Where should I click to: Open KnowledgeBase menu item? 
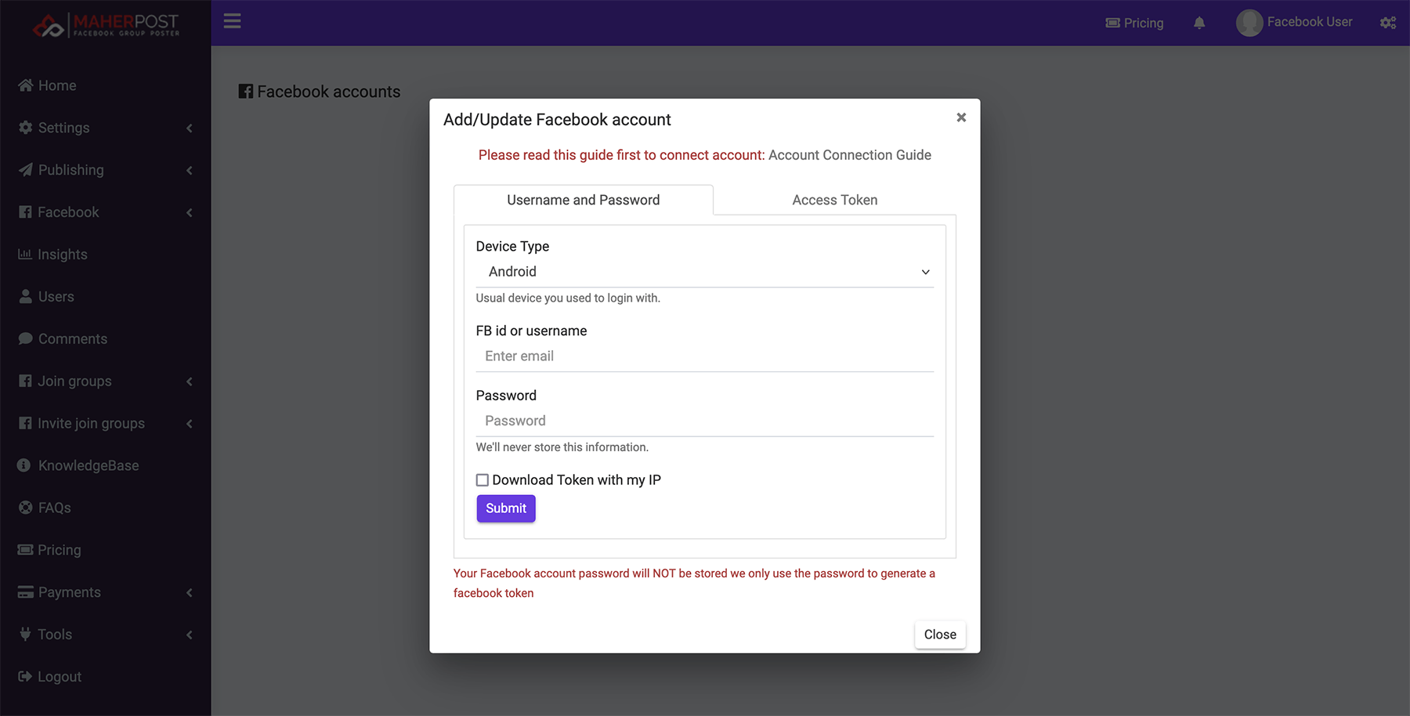click(89, 465)
